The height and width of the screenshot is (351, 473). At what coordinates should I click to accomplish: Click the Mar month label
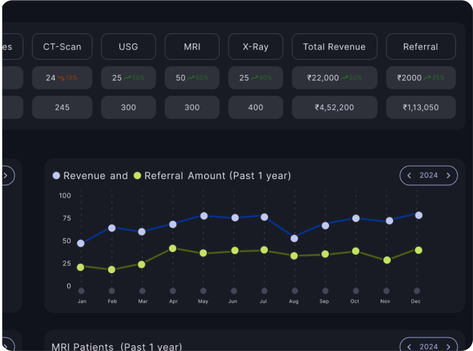tap(143, 301)
